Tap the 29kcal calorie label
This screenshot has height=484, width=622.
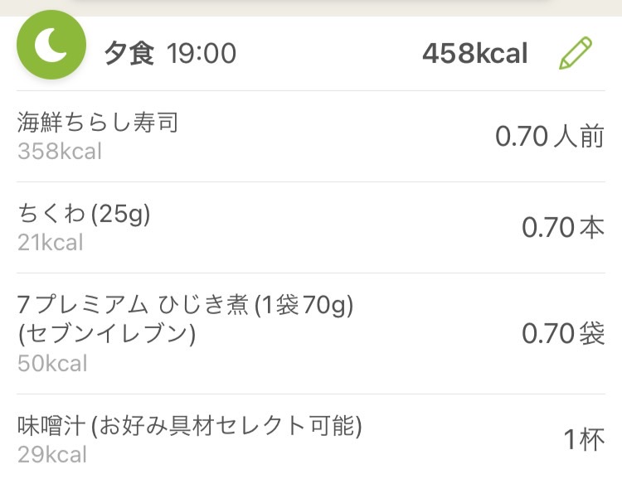tap(52, 454)
